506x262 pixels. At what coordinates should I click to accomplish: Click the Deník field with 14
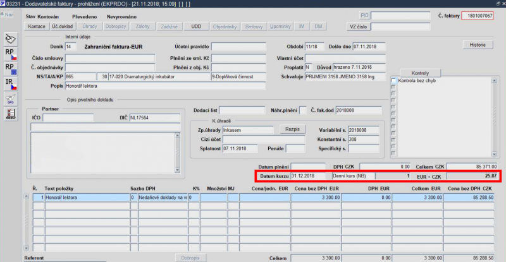[71, 47]
